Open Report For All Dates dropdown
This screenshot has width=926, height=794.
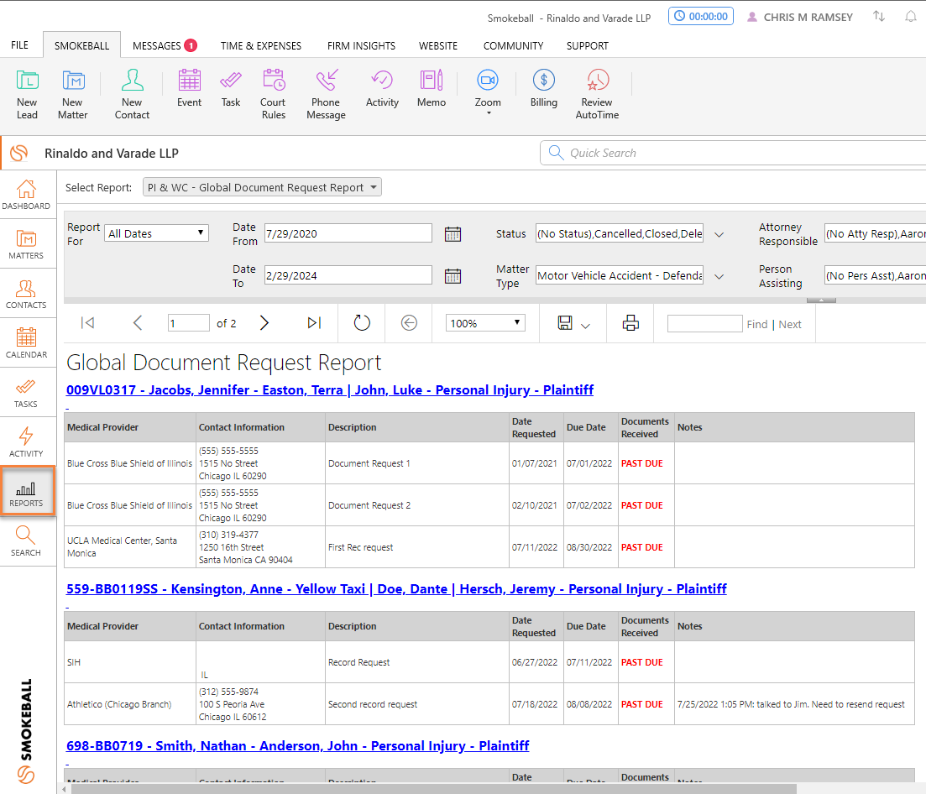(156, 233)
